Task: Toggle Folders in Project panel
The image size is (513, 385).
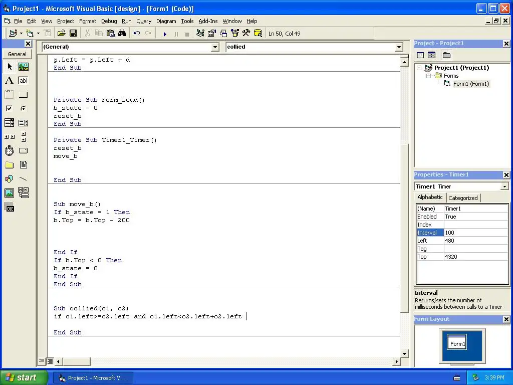Action: (x=446, y=55)
